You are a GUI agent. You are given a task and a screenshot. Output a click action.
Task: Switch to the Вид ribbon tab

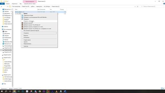[x=21, y=4]
